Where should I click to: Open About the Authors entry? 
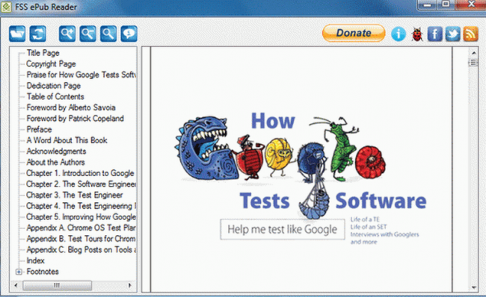click(55, 162)
